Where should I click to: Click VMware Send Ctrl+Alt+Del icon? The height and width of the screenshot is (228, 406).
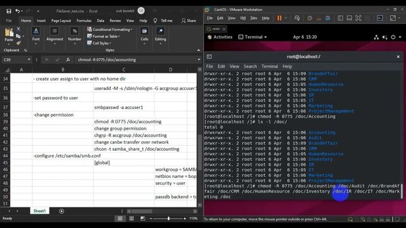(x=297, y=18)
